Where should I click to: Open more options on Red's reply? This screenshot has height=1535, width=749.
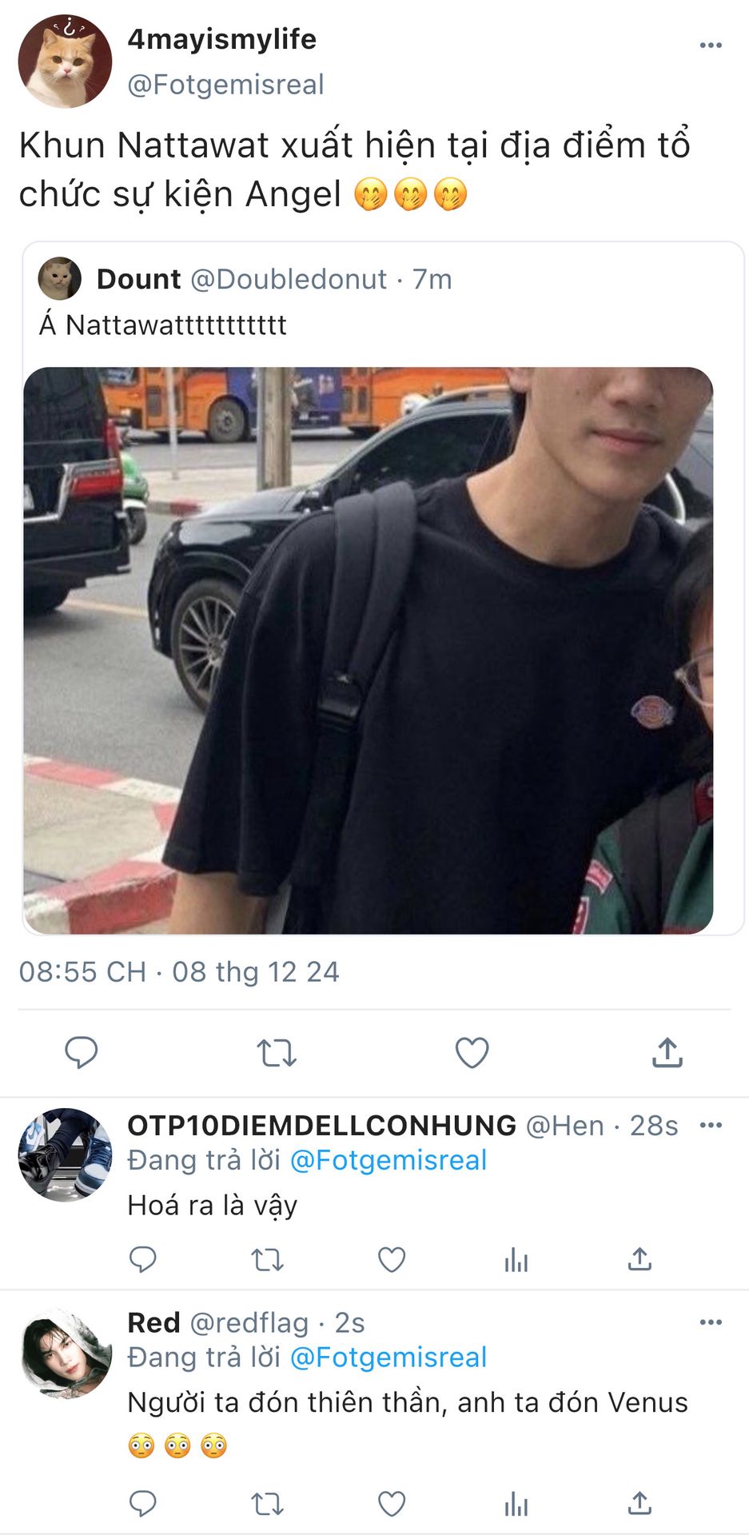[x=710, y=1322]
